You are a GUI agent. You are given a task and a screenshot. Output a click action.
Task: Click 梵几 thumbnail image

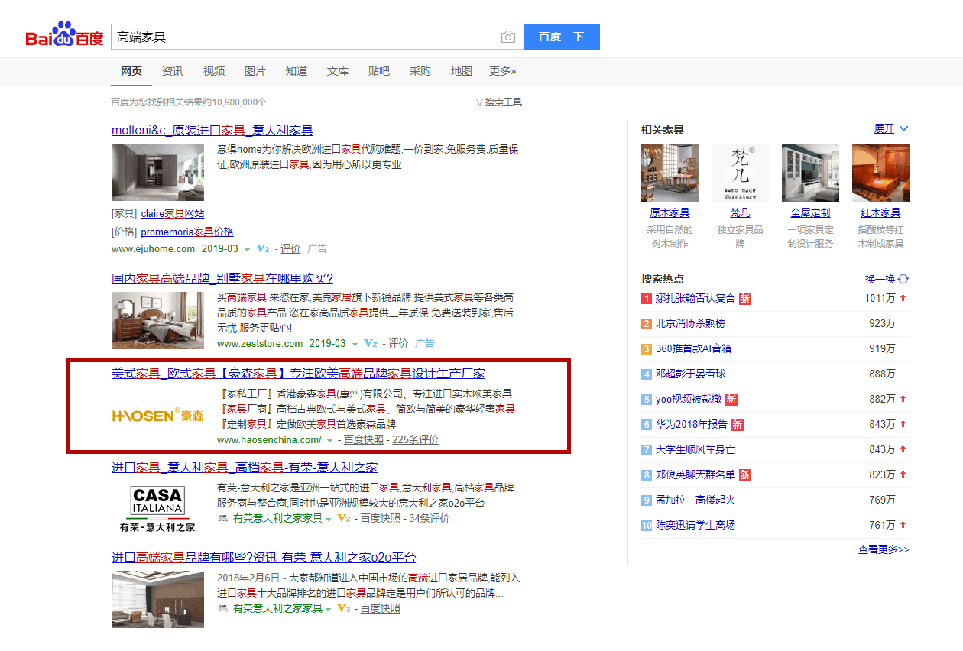(740, 173)
